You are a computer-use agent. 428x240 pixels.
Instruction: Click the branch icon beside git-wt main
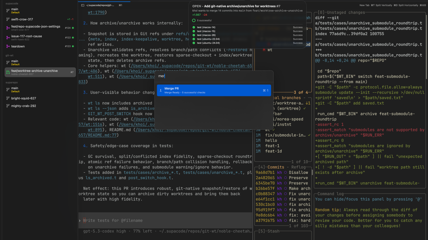[8, 63]
